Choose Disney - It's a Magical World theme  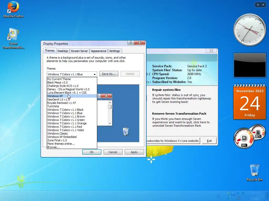[x=72, y=89]
